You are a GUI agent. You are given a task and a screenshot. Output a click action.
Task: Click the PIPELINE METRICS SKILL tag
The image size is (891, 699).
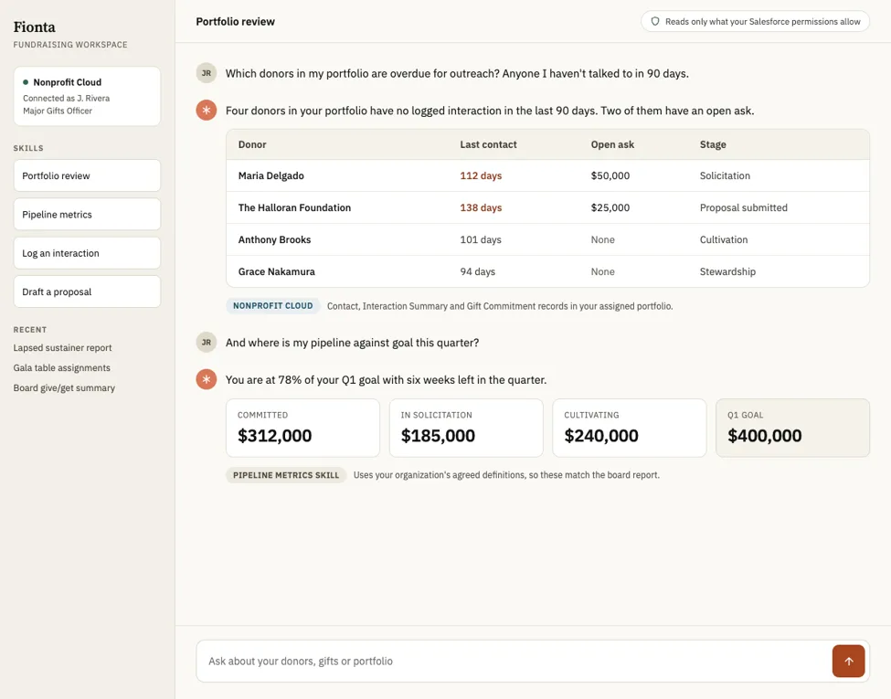(x=286, y=475)
